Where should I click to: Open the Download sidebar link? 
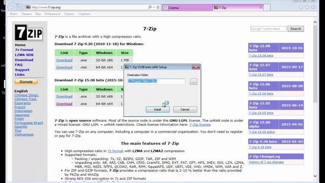[x=24, y=60]
